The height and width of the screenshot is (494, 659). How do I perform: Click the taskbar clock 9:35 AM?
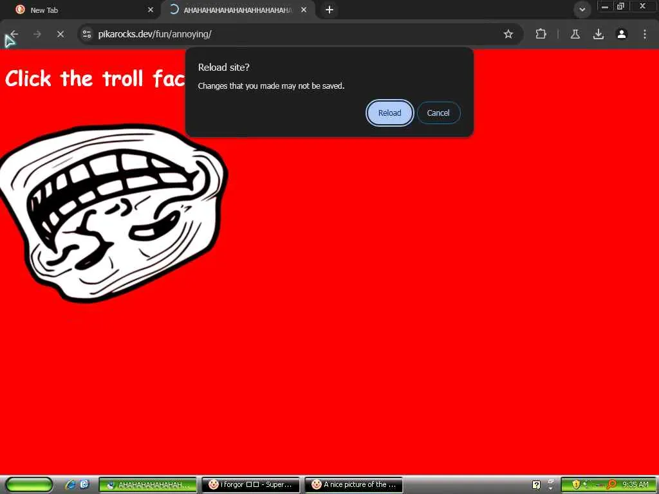pyautogui.click(x=635, y=485)
